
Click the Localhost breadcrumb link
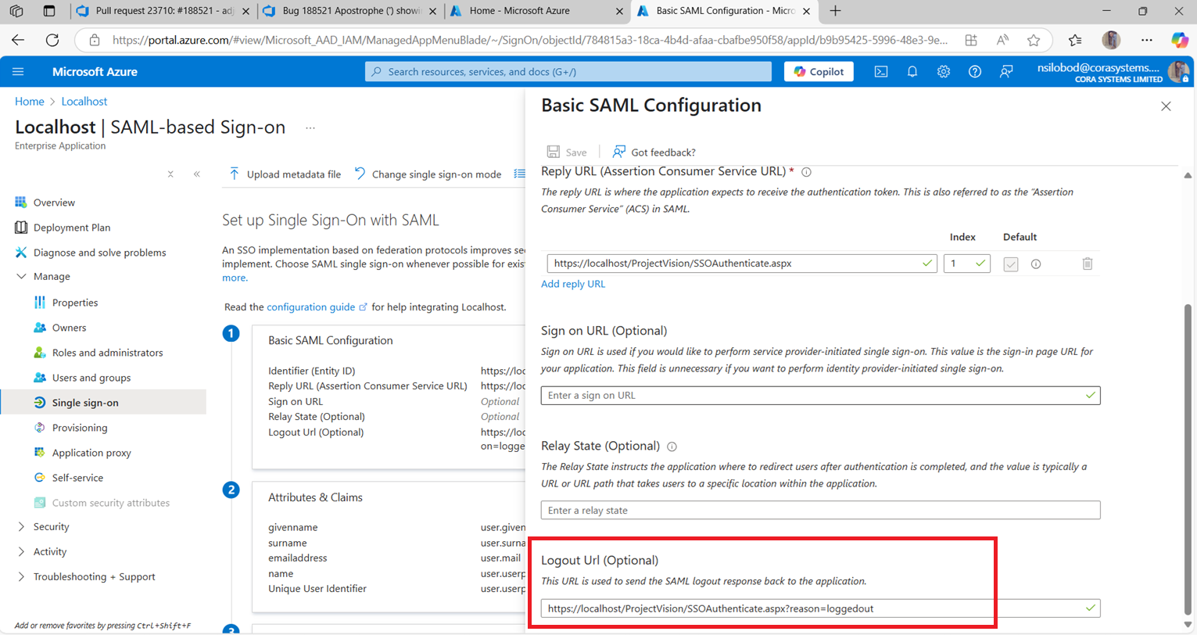pos(84,102)
